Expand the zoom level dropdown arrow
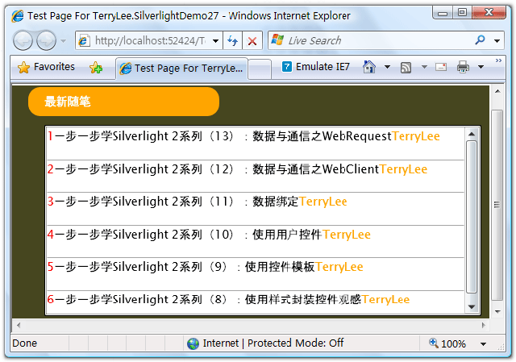Screen dimensions: 516x362 pyautogui.click(x=483, y=343)
